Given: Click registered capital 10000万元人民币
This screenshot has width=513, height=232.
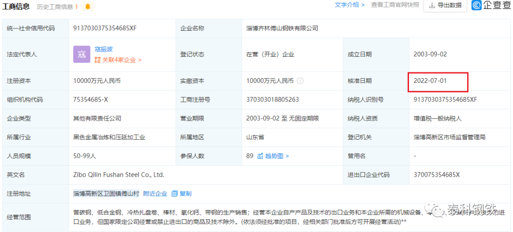Looking at the screenshot, I should point(97,81).
